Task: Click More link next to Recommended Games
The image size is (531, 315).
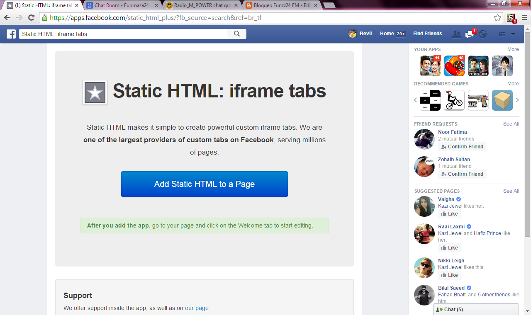Action: point(513,84)
